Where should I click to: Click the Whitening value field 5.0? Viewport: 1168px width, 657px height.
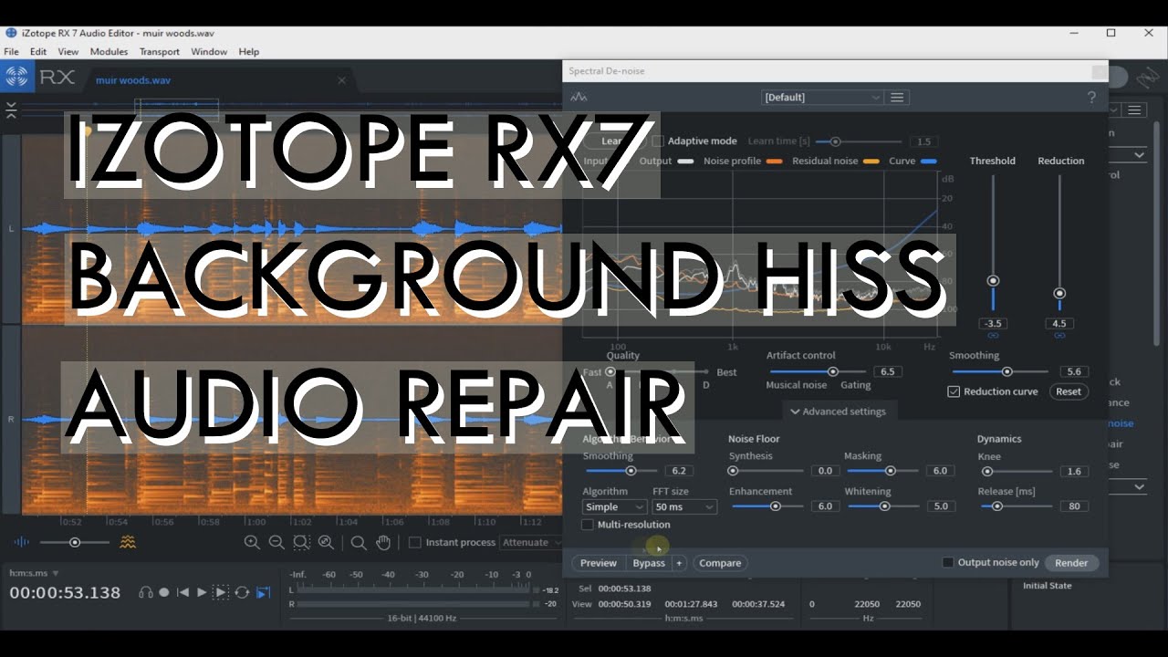(x=941, y=506)
